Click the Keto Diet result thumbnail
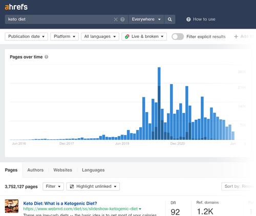Screen dimensions: 256x216 (x=12, y=206)
